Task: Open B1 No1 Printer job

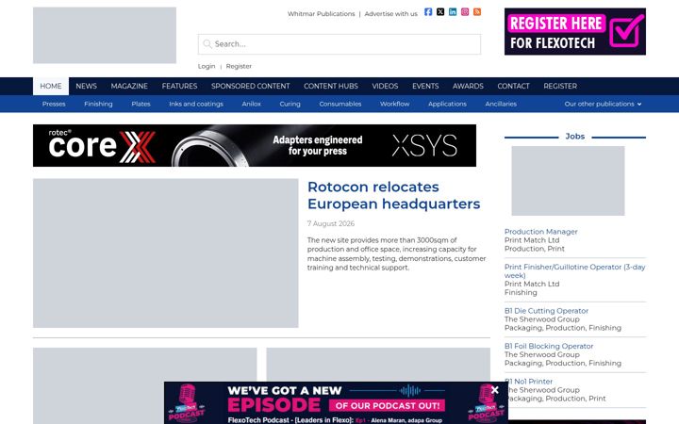Action: [528, 382]
